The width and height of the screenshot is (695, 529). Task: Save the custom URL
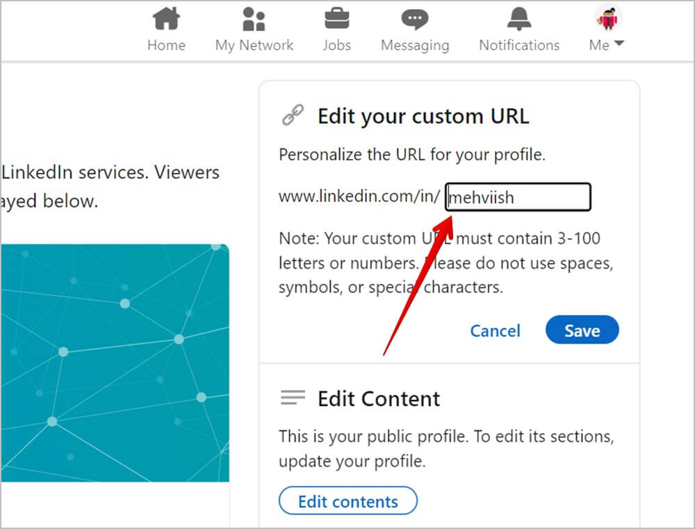(582, 330)
